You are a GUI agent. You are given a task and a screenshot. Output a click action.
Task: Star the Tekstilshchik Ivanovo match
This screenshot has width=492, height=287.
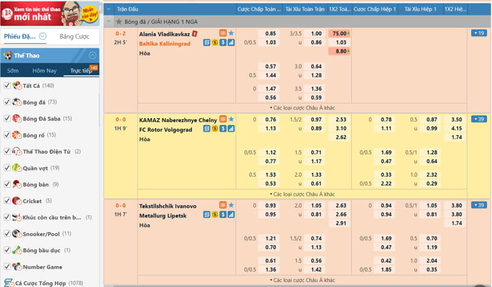pos(231,205)
